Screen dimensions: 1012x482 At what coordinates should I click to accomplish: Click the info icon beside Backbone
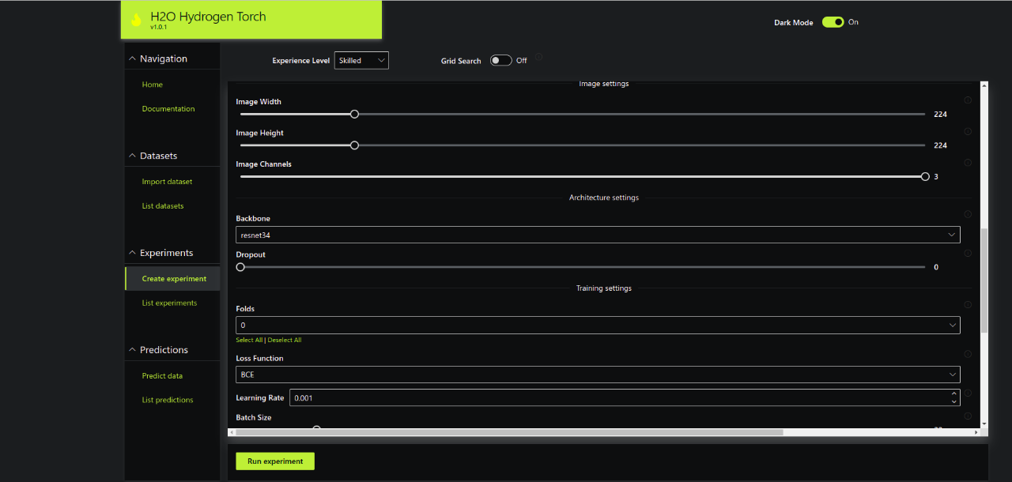[x=968, y=214]
